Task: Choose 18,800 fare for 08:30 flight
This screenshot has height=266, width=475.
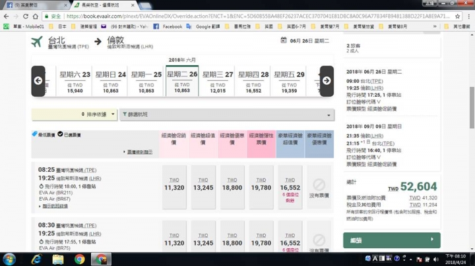Action: 232,237
